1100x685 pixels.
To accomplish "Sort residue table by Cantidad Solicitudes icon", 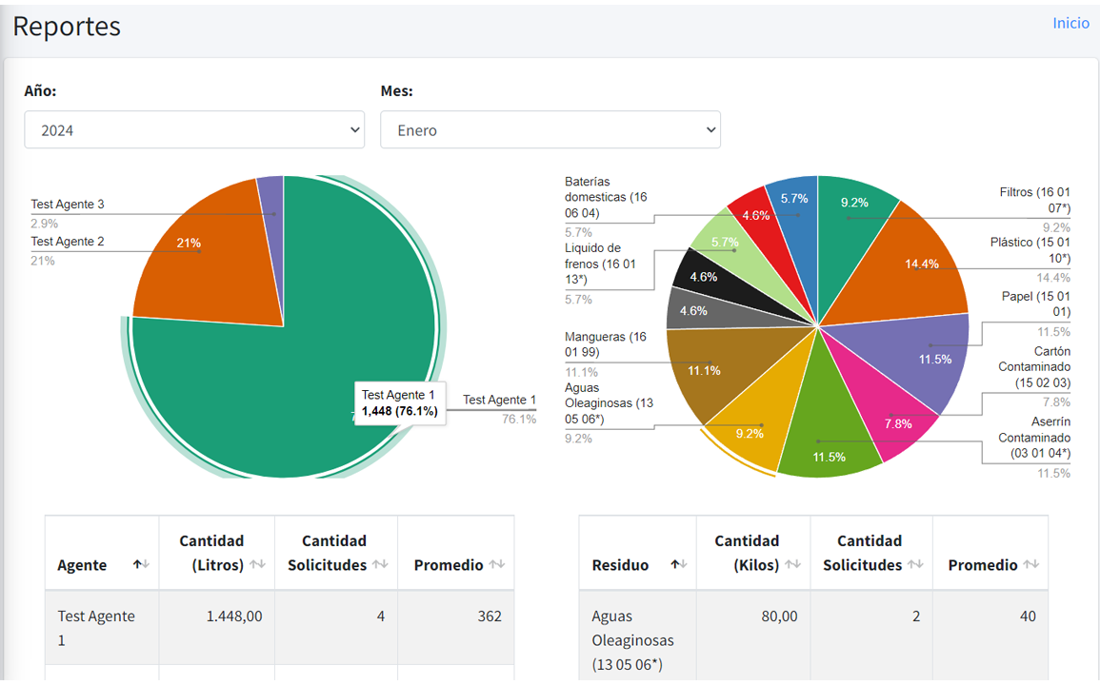I will click(x=914, y=565).
